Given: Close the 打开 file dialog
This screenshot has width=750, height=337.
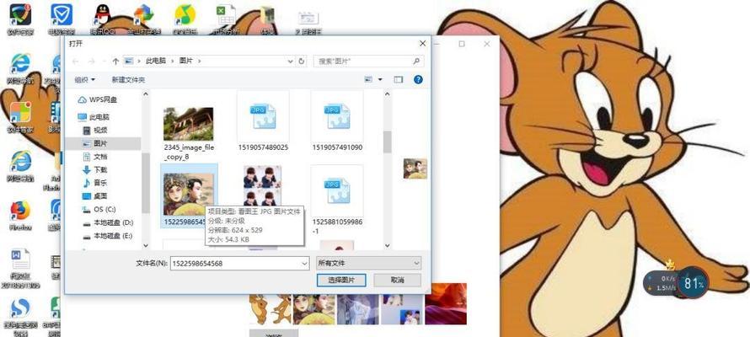Looking at the screenshot, I should point(422,44).
